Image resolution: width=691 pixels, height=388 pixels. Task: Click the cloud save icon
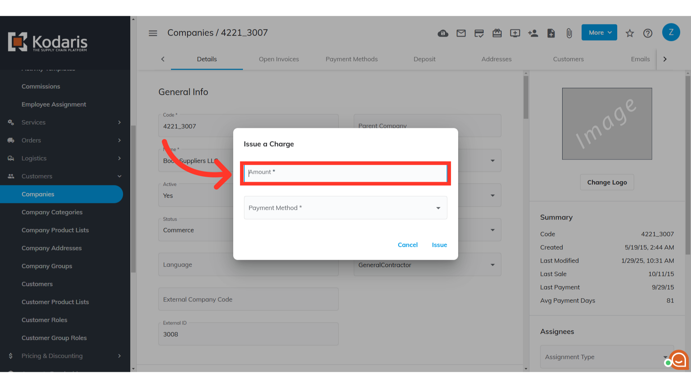tap(443, 33)
